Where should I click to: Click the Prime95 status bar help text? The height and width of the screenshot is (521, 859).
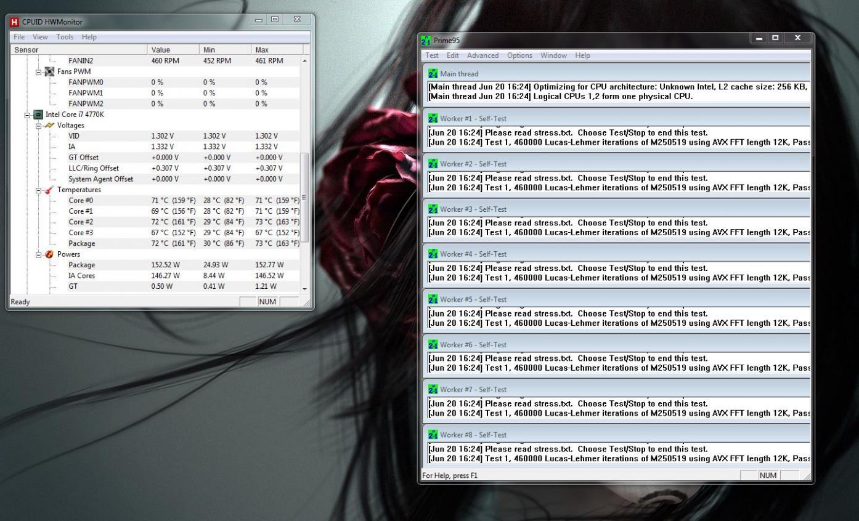click(450, 475)
